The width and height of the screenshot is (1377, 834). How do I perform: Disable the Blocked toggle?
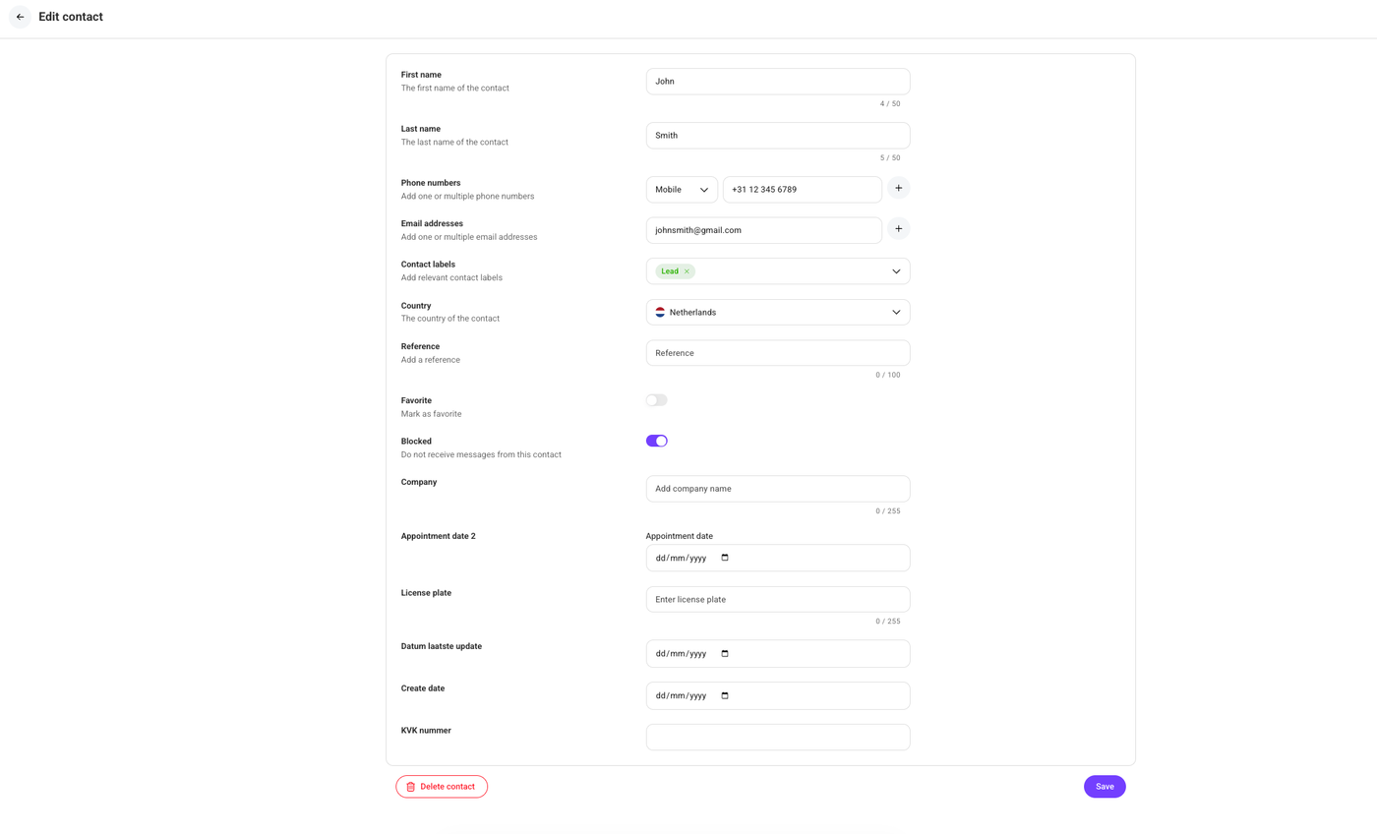click(x=656, y=441)
